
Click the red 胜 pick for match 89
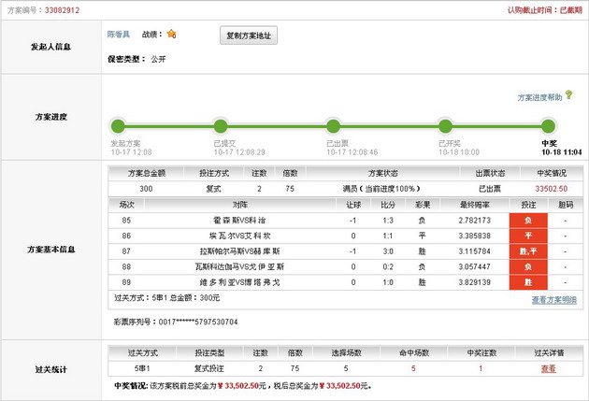coord(528,281)
